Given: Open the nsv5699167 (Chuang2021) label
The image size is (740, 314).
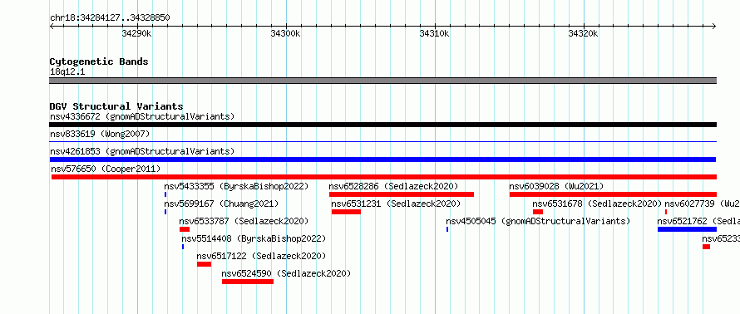Looking at the screenshot, I should click(221, 204).
